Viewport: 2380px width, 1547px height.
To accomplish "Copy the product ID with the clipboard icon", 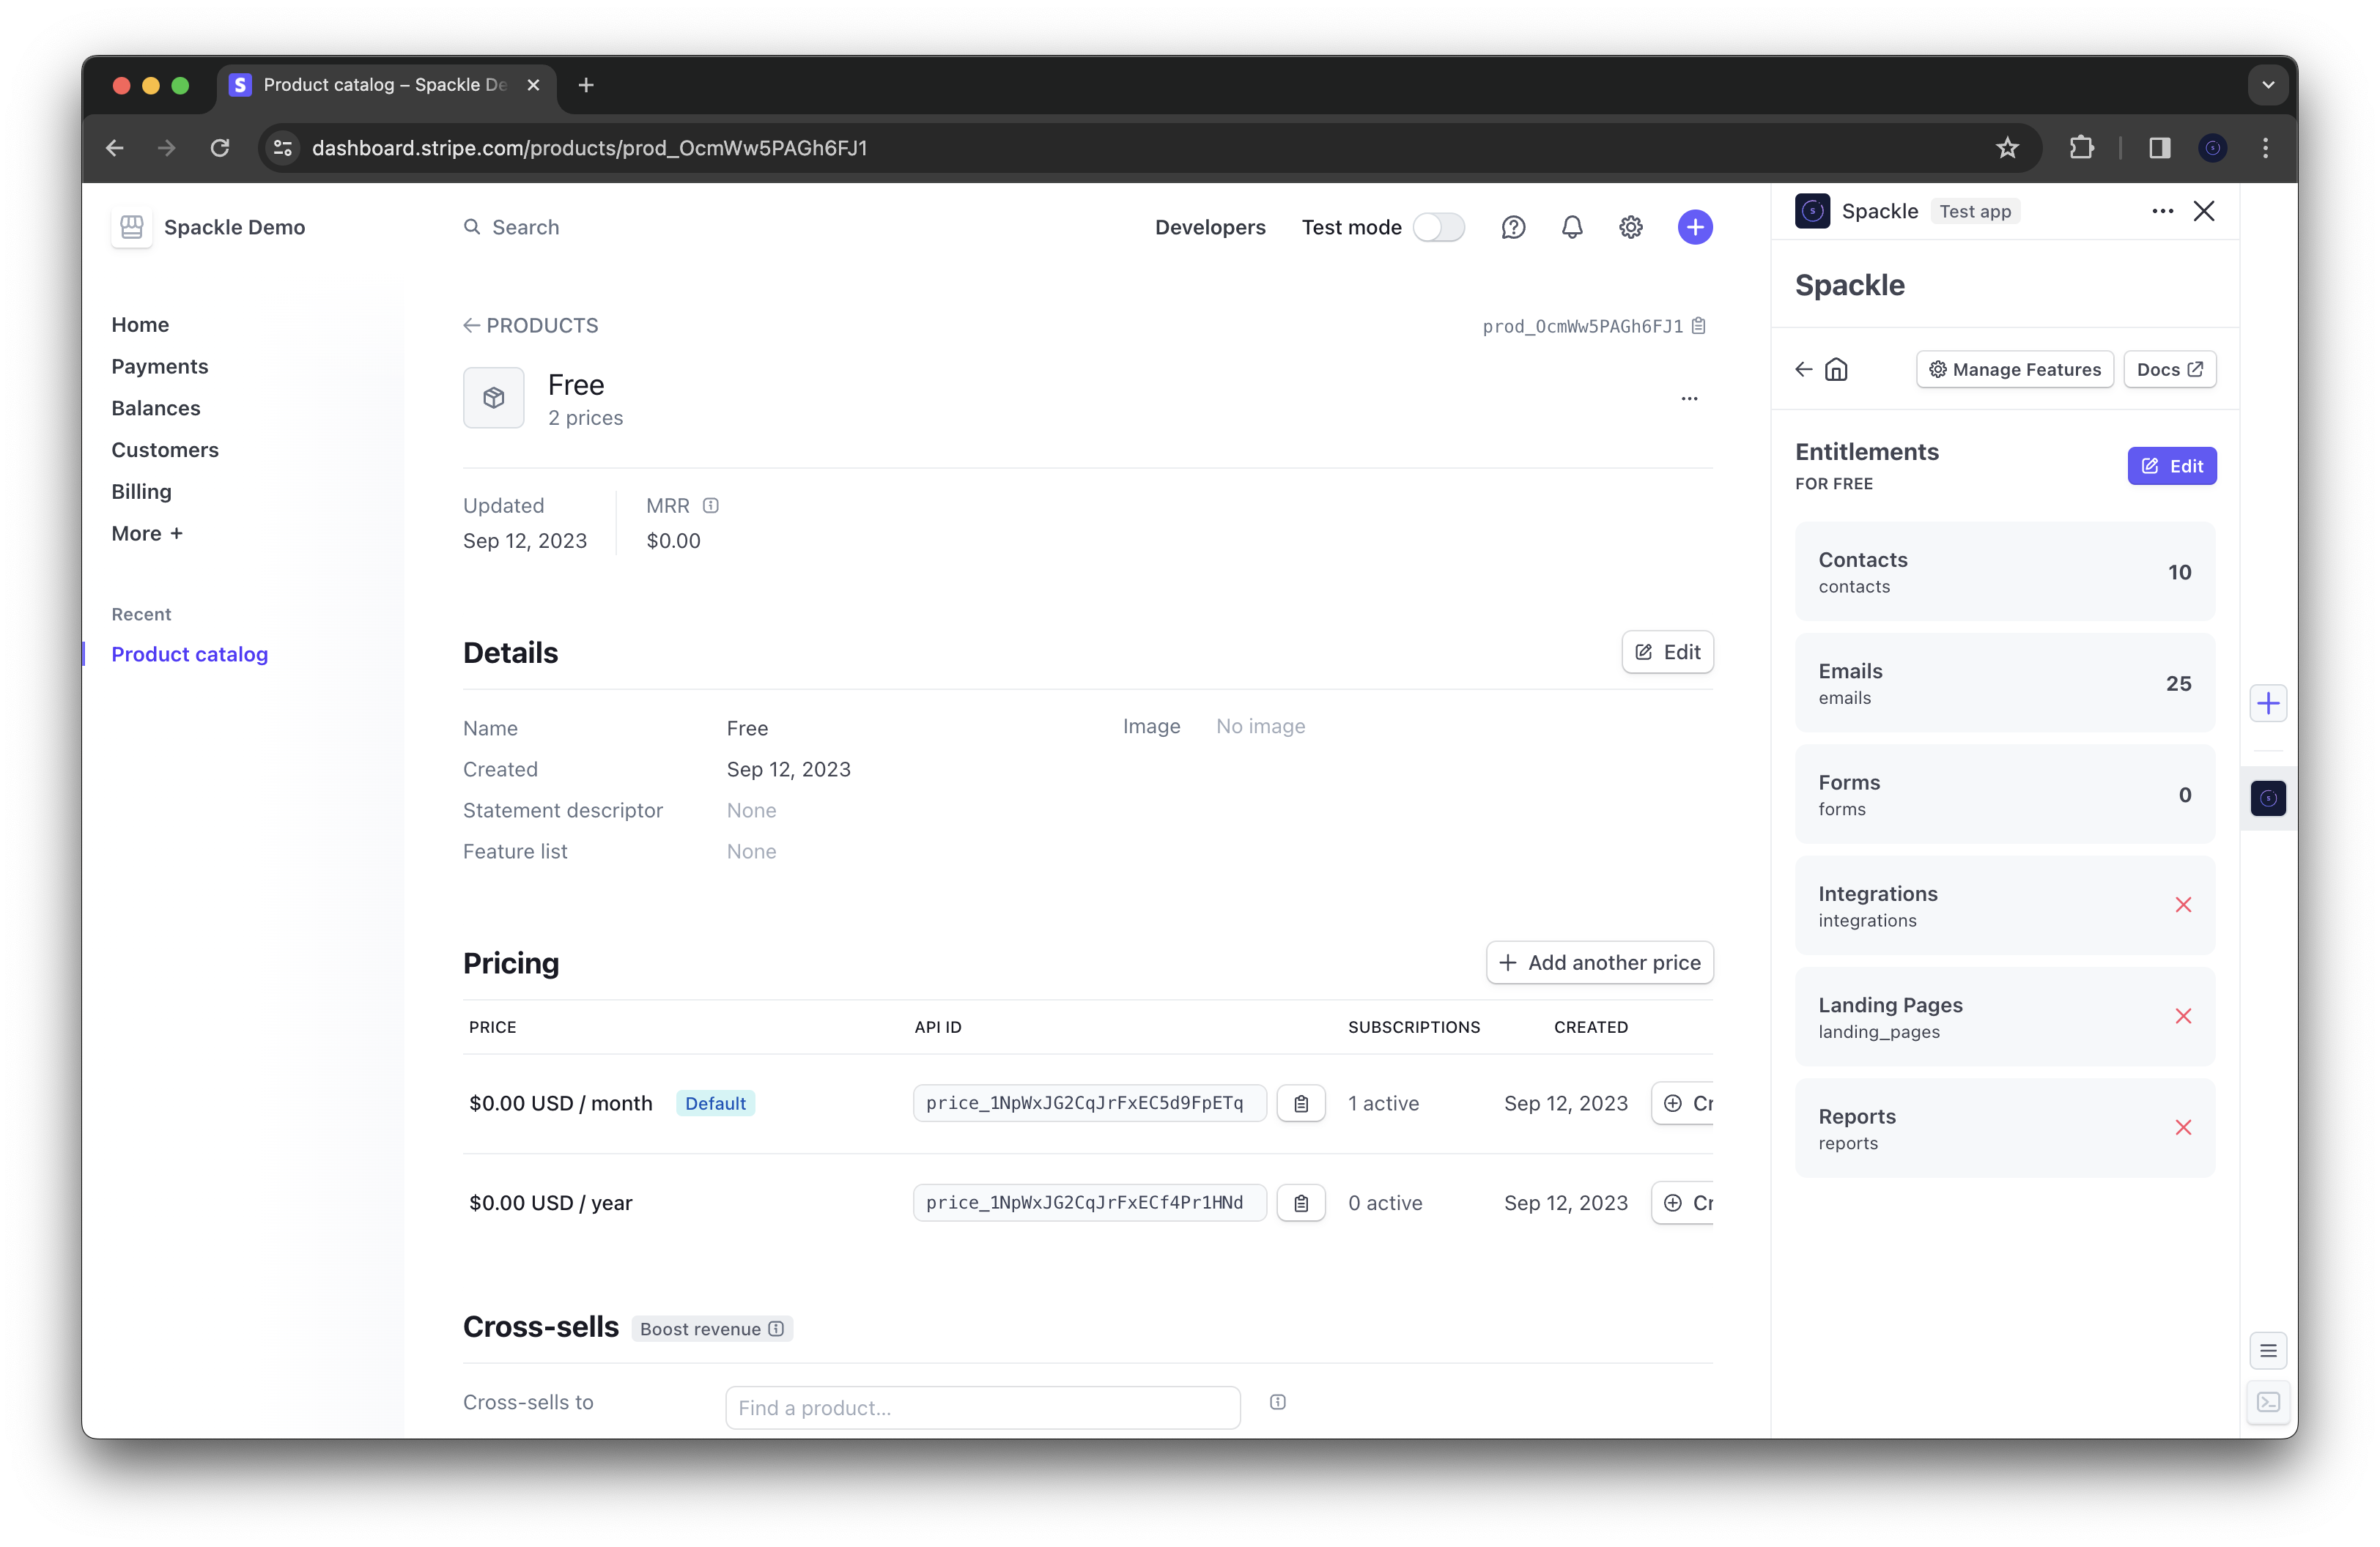I will (x=1698, y=326).
